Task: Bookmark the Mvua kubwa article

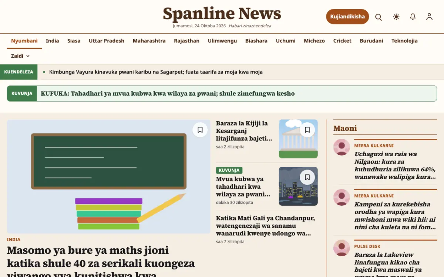Action: coord(307,177)
